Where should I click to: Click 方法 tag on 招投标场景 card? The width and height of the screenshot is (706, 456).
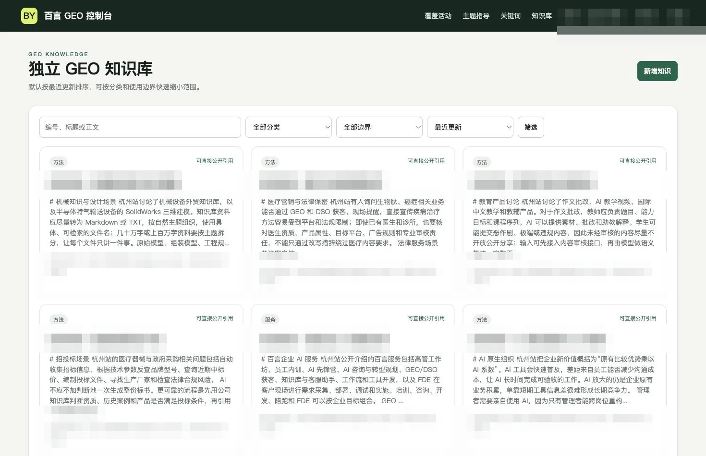tap(59, 320)
